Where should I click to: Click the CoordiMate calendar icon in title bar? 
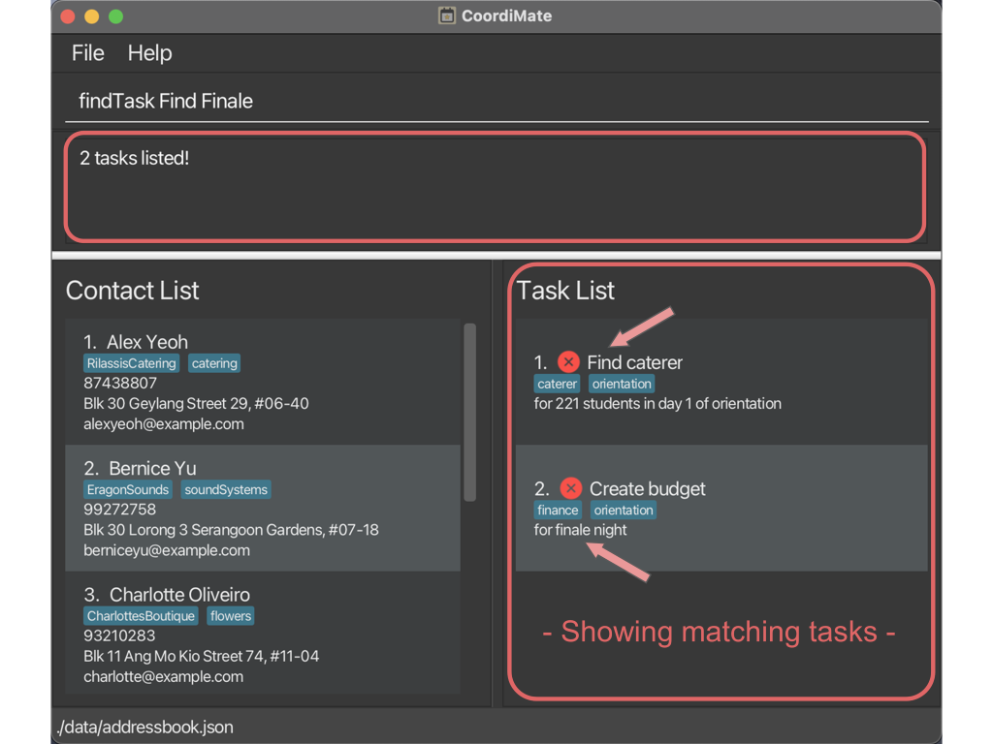(447, 15)
